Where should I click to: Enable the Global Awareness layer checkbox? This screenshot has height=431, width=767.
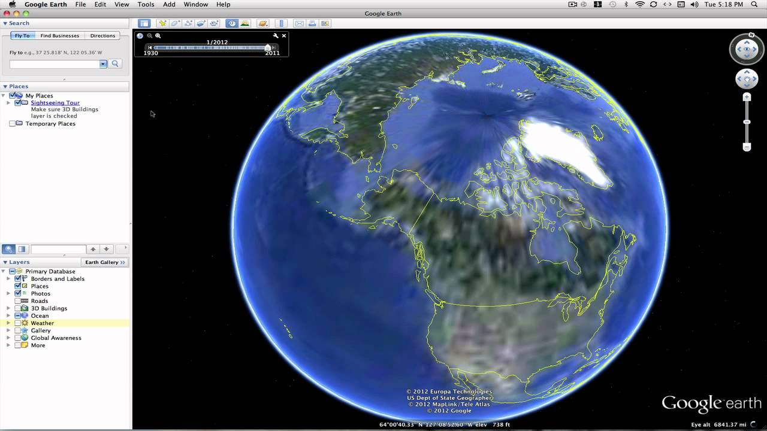(x=17, y=338)
